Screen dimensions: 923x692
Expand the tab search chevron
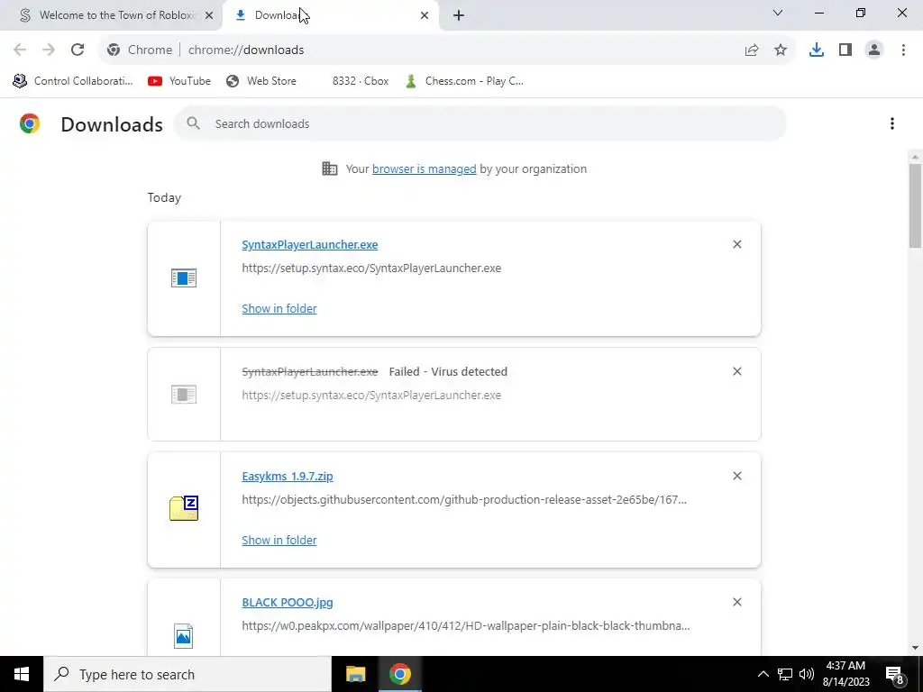pos(778,13)
